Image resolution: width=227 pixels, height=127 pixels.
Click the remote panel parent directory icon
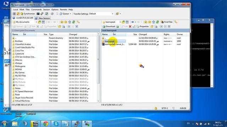146,22
